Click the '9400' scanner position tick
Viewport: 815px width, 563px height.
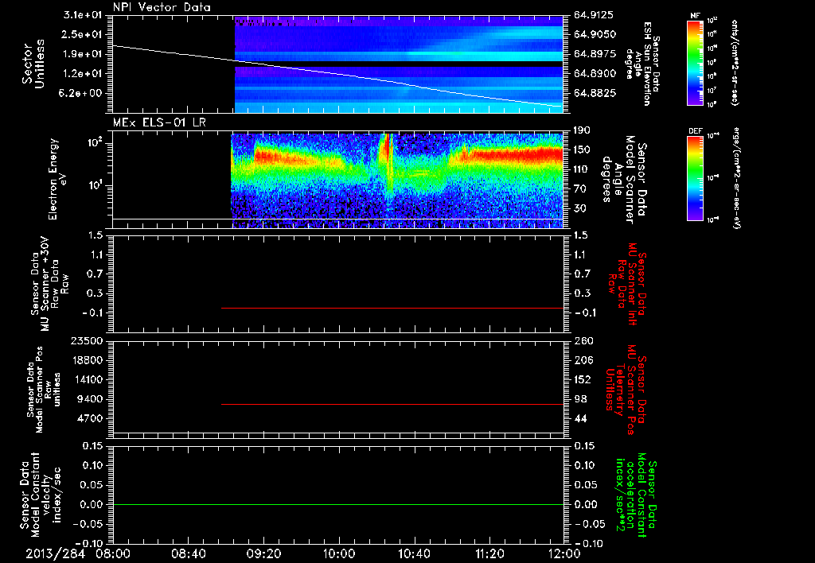pos(89,399)
